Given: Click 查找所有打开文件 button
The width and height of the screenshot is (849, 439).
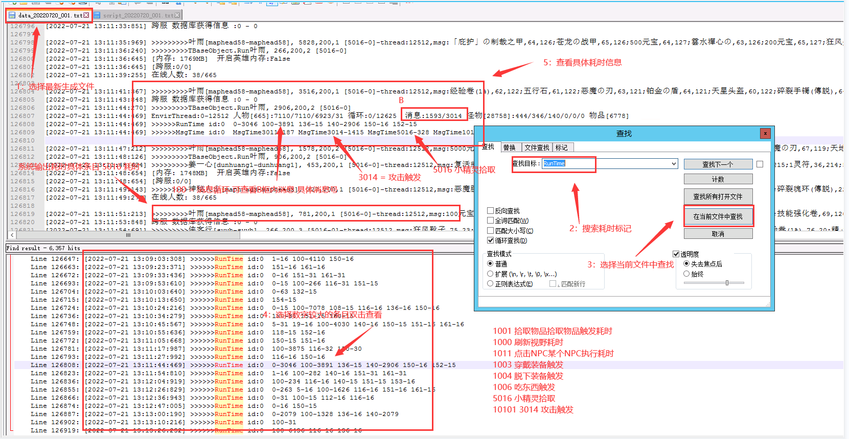Looking at the screenshot, I should click(x=718, y=197).
